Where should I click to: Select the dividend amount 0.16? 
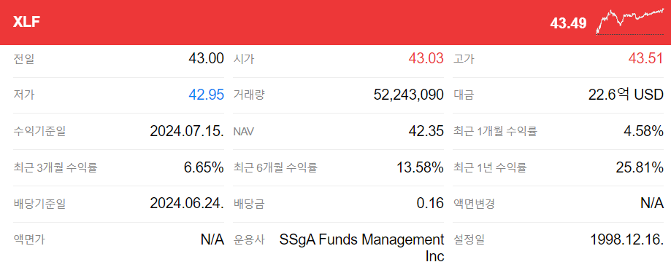[x=430, y=204]
